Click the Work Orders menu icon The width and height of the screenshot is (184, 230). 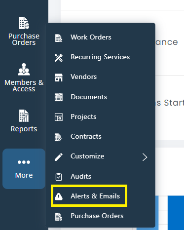coord(59,38)
